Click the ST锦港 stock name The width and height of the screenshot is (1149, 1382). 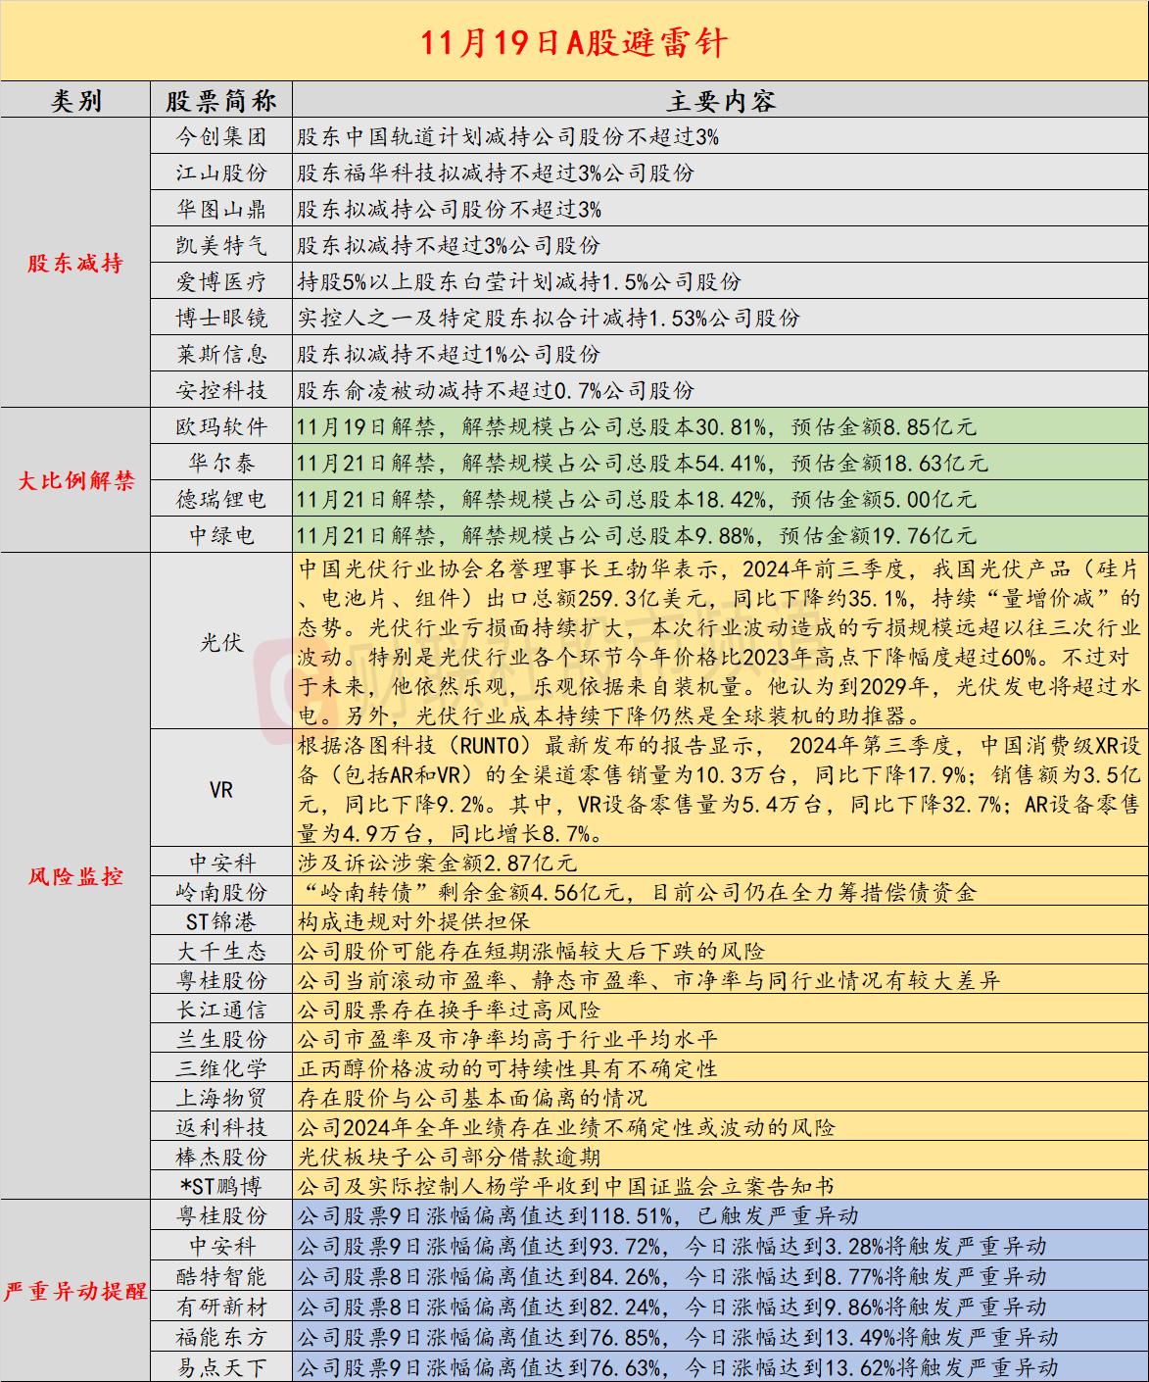tap(221, 922)
